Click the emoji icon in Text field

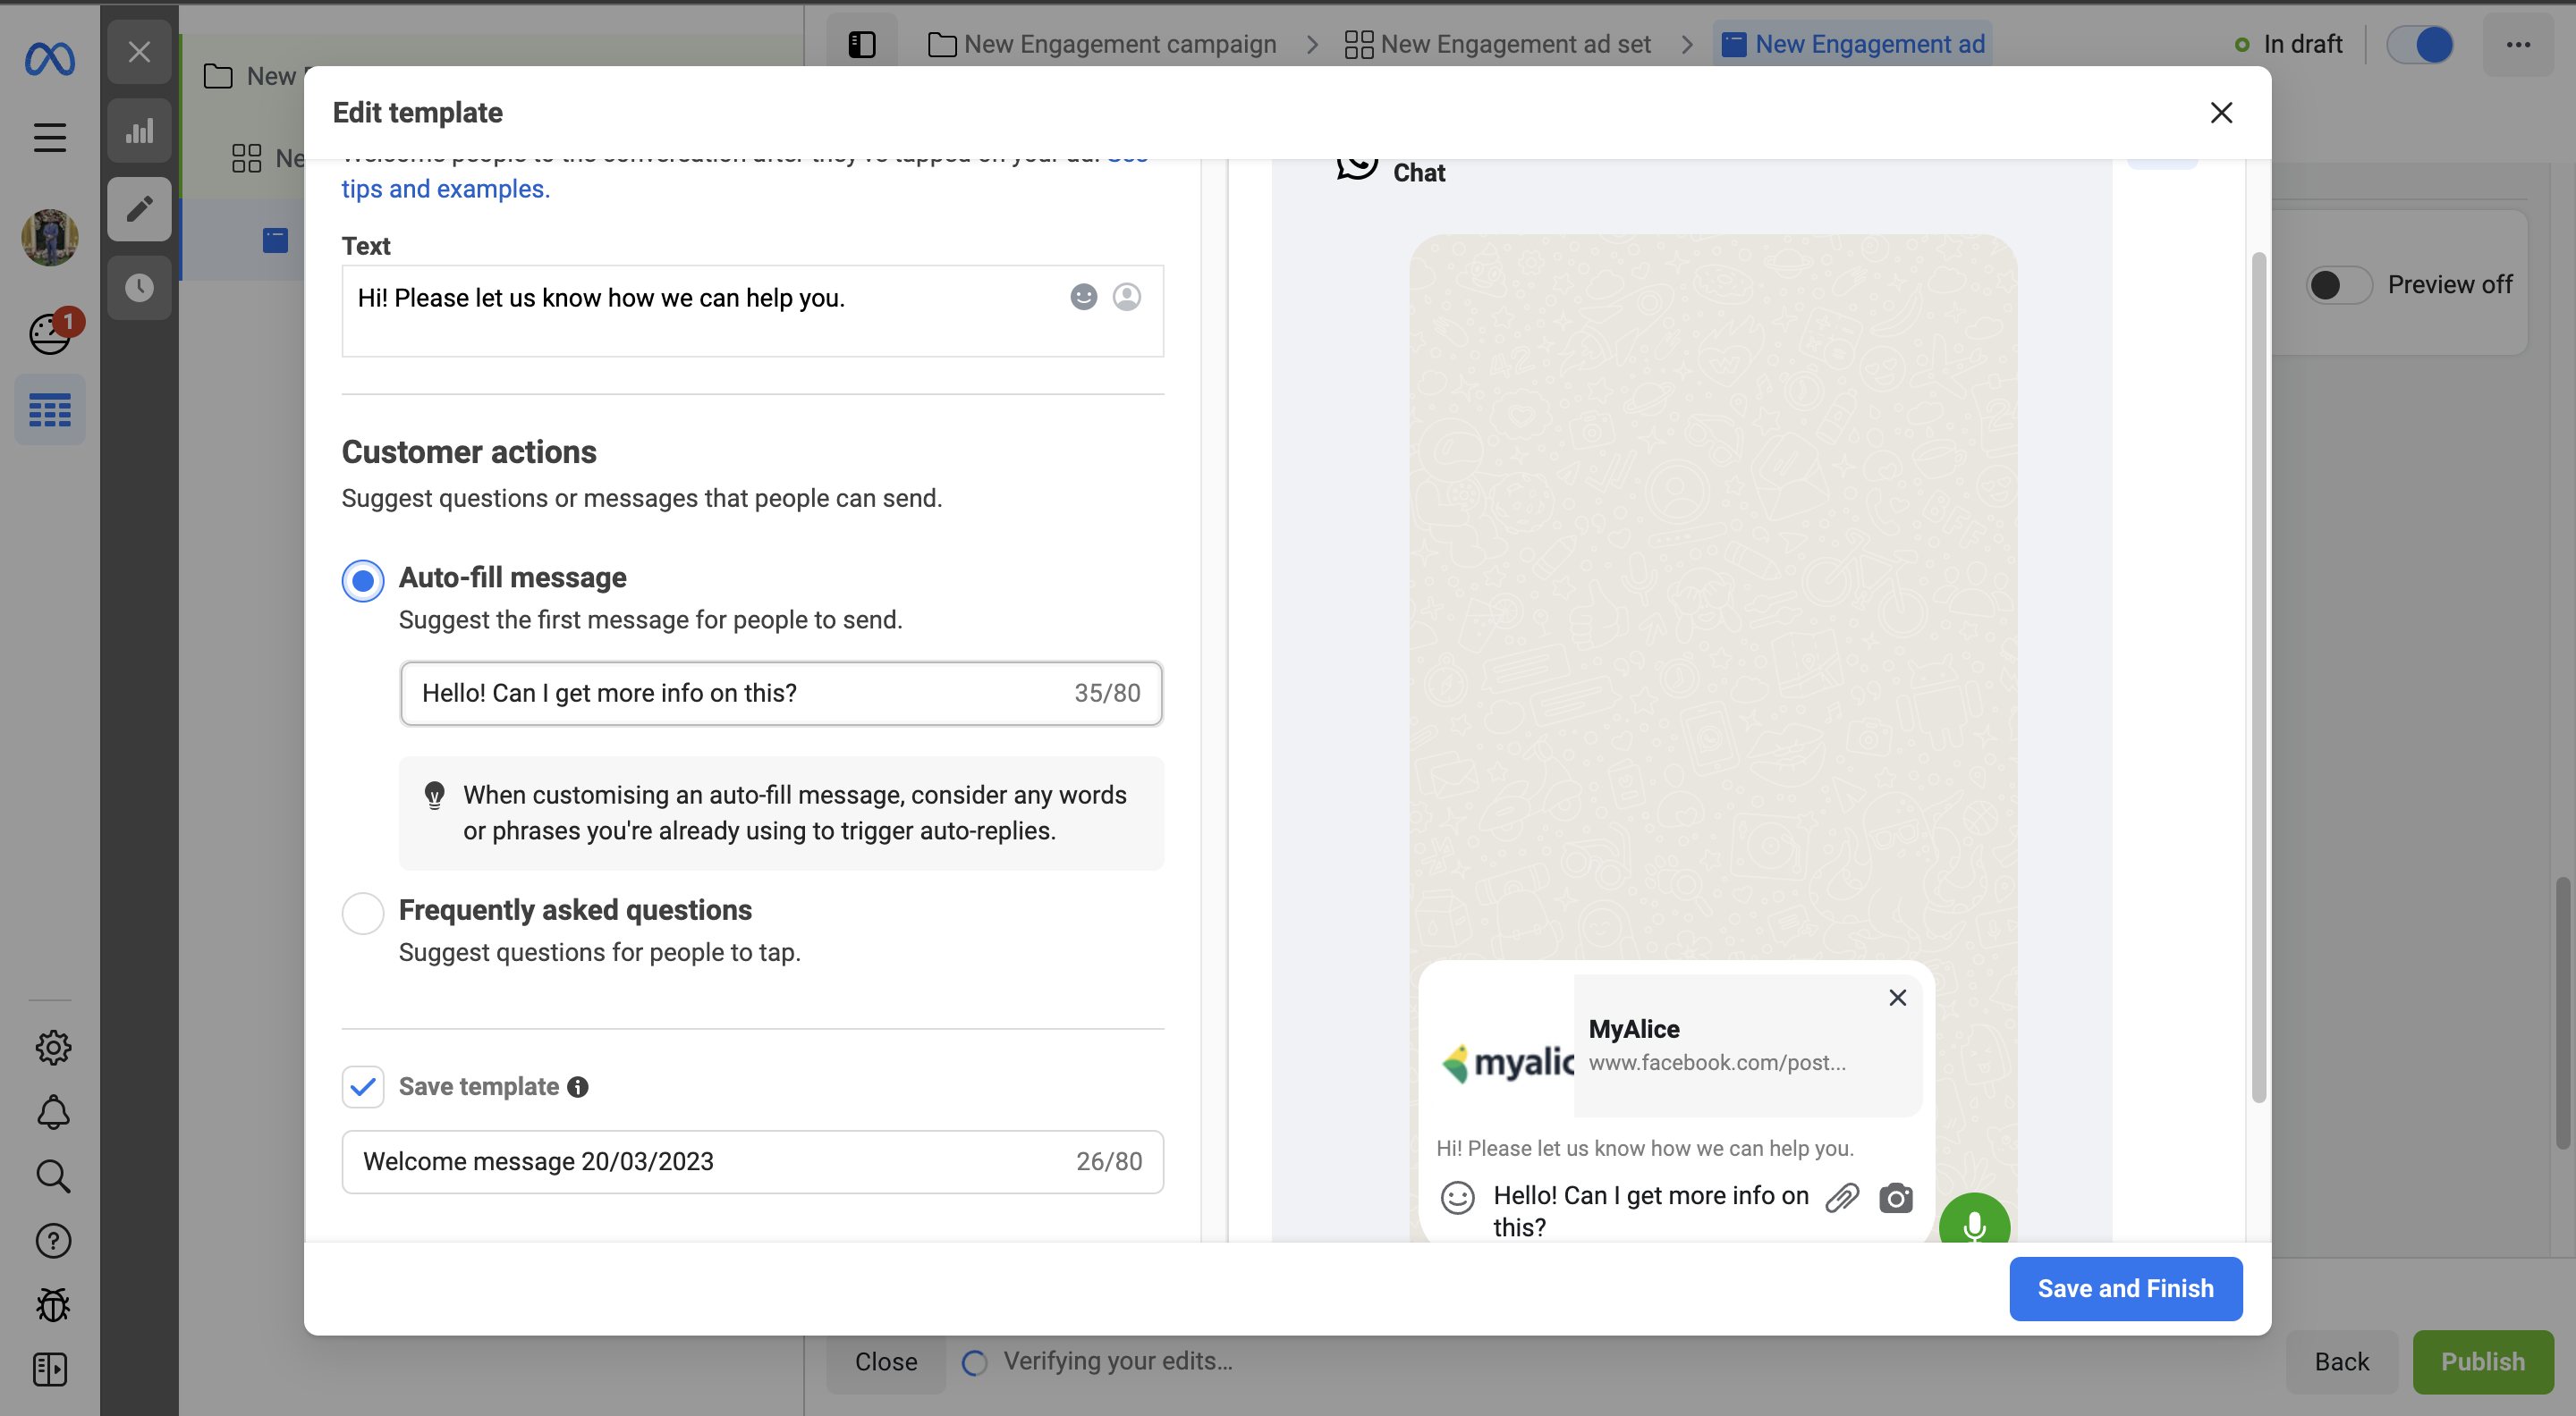(1083, 297)
